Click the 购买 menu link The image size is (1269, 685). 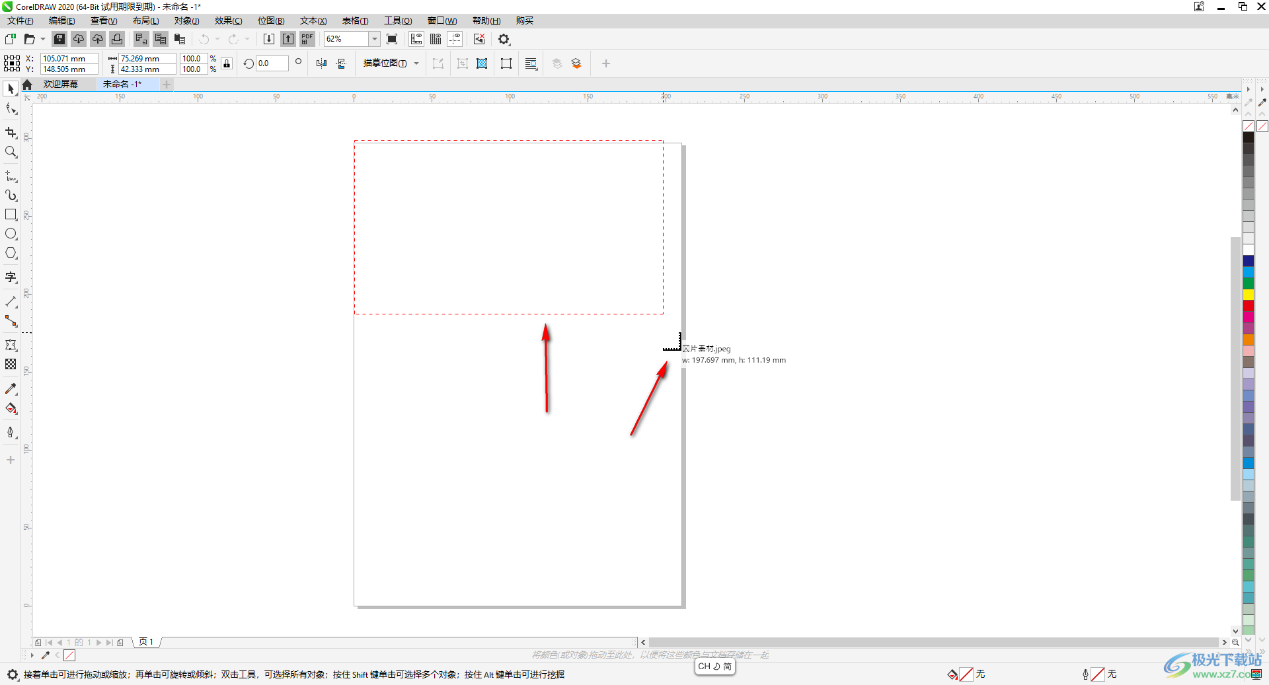click(x=525, y=20)
